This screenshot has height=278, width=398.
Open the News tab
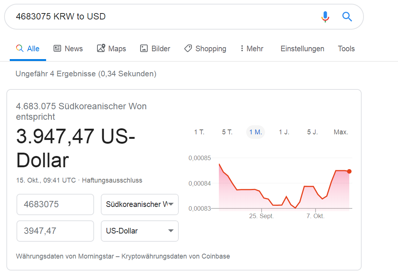[68, 48]
